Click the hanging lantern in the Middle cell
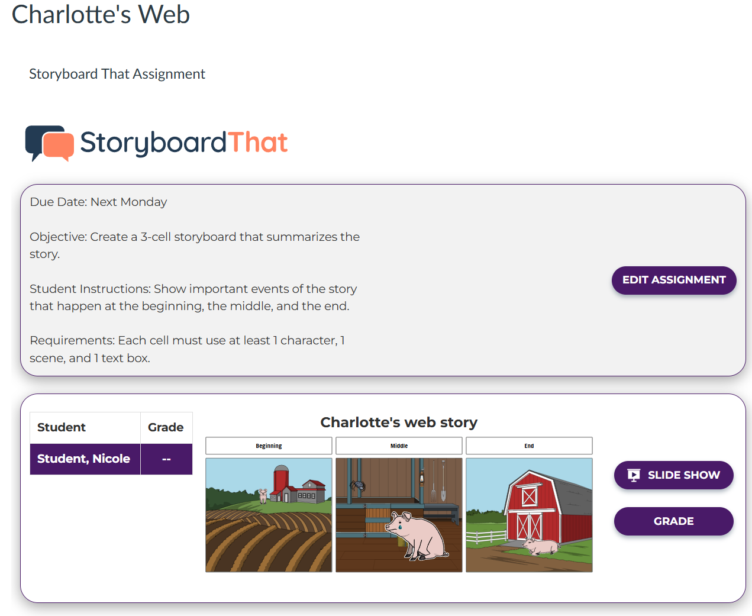 pyautogui.click(x=422, y=476)
